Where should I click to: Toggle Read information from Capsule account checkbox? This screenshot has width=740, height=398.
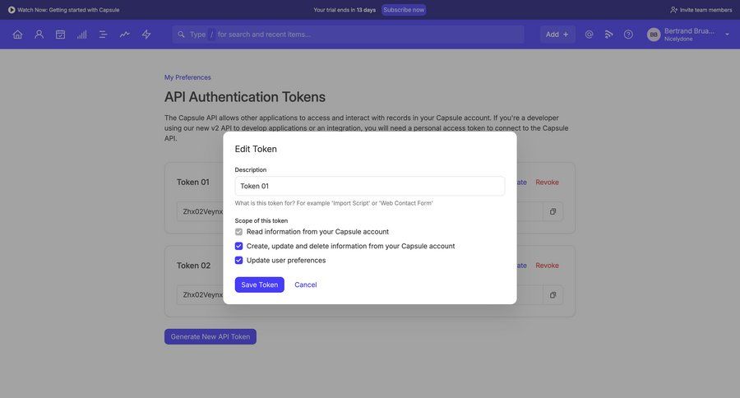coord(238,232)
